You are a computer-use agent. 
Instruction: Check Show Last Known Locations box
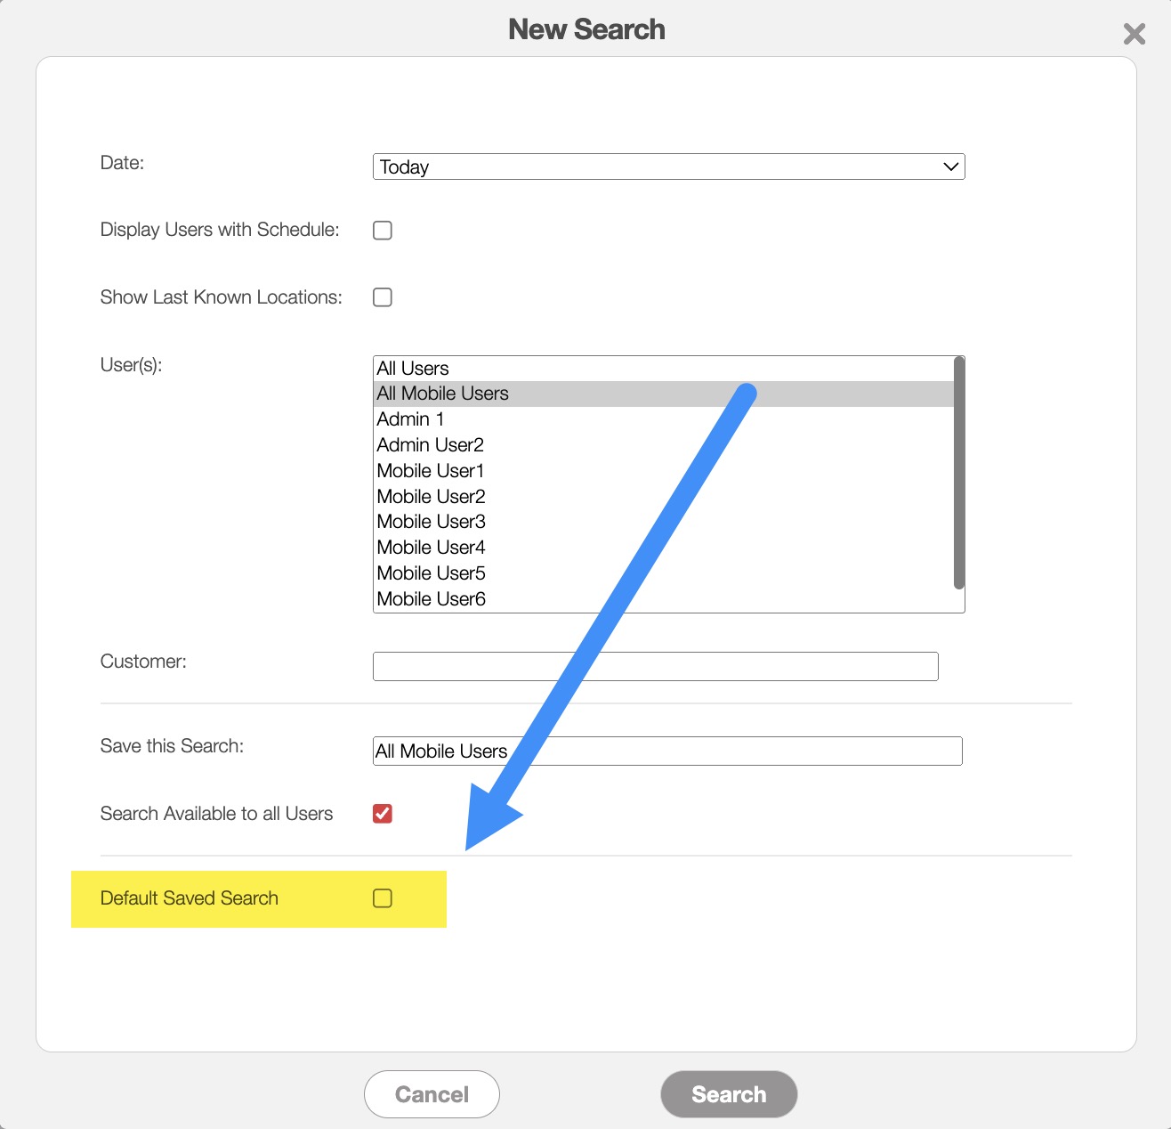[x=383, y=297]
